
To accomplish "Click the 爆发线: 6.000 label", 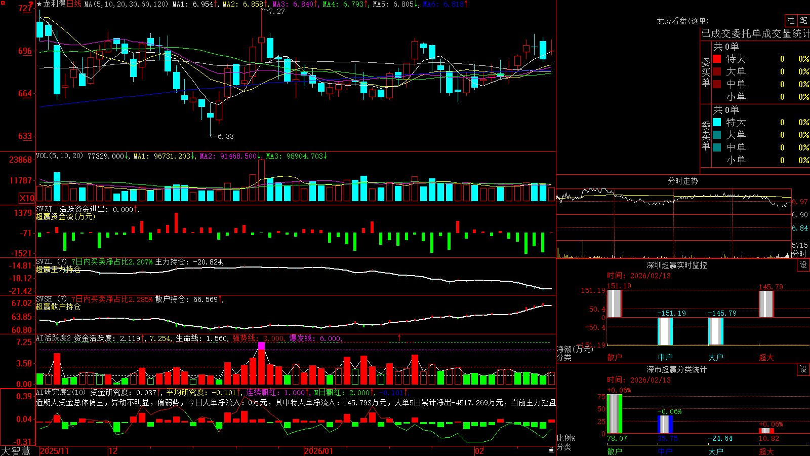I will tap(315, 338).
